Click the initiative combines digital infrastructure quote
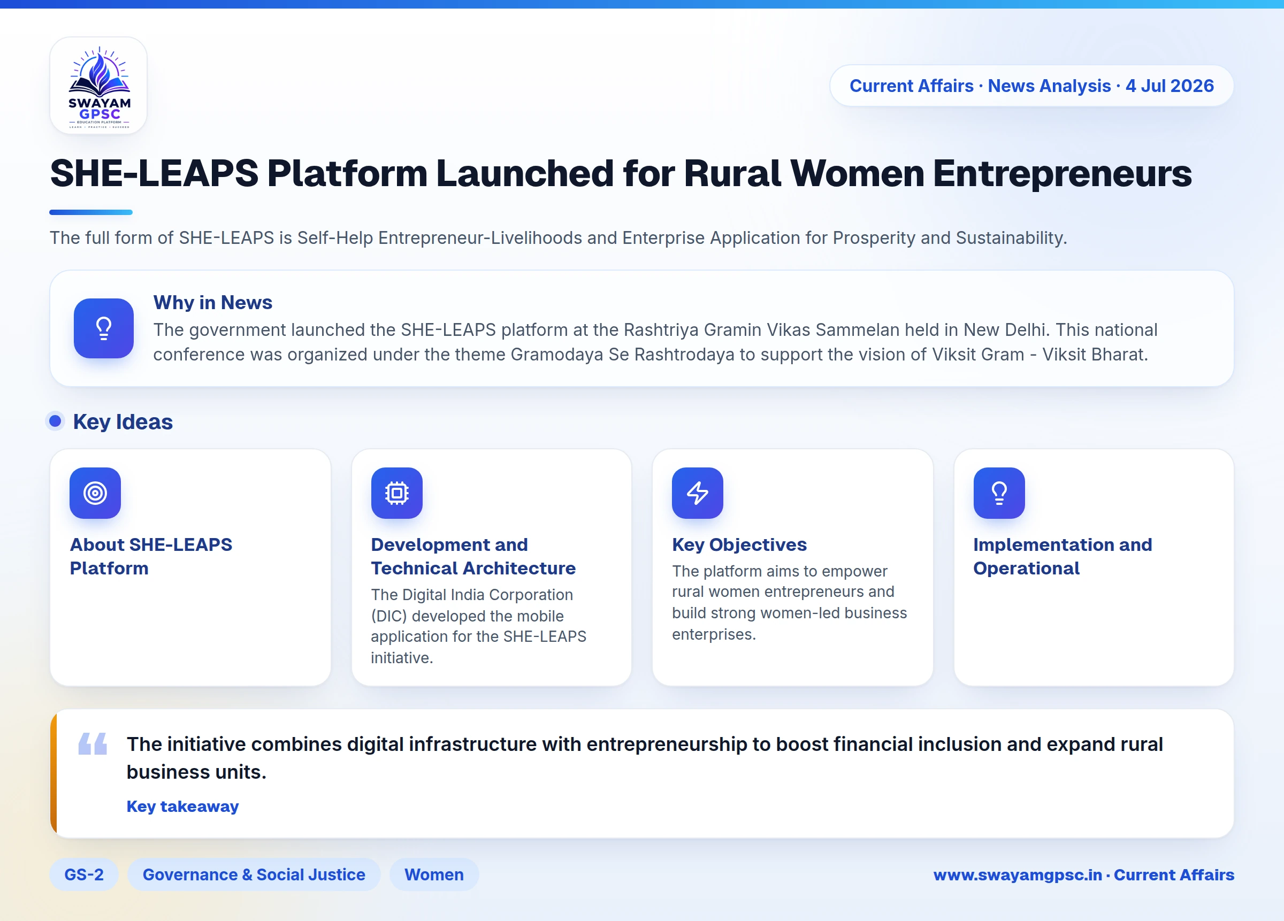The image size is (1284, 921). click(644, 758)
